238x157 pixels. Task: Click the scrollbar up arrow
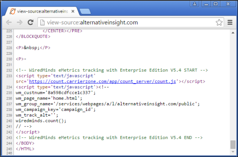233,33
